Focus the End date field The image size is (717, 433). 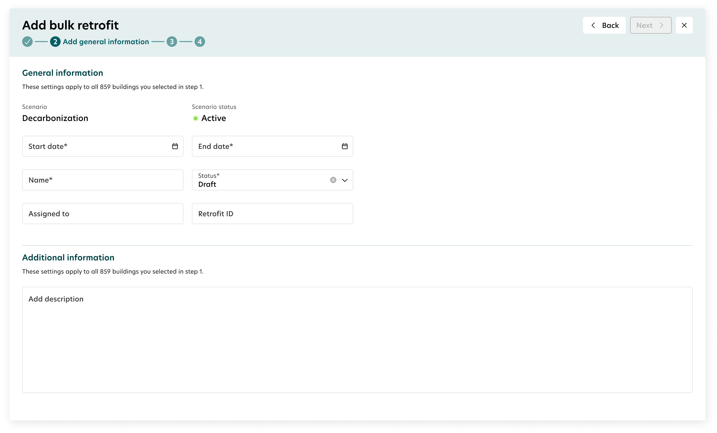(272, 146)
